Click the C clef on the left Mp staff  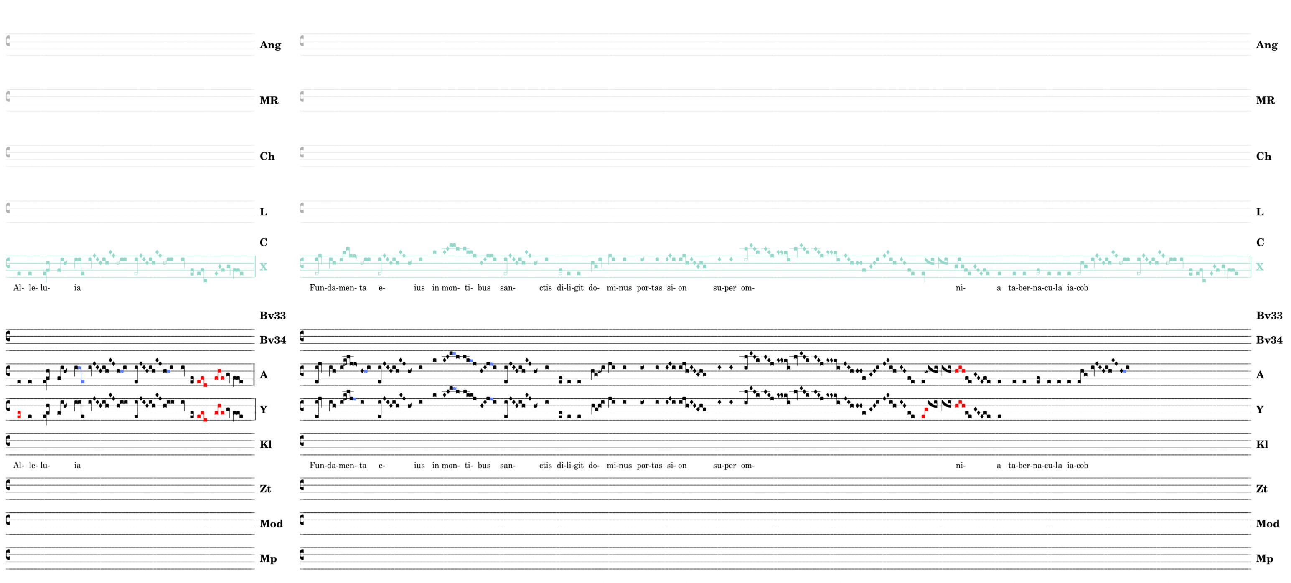coord(8,555)
